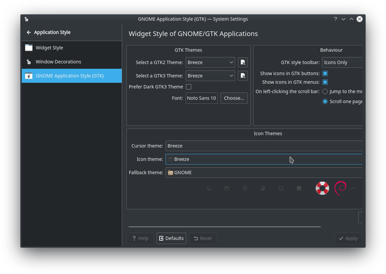Click GTK2 theme preview icon button

[243, 62]
